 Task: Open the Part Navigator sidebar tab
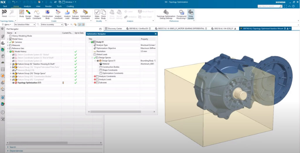[x=3, y=43]
